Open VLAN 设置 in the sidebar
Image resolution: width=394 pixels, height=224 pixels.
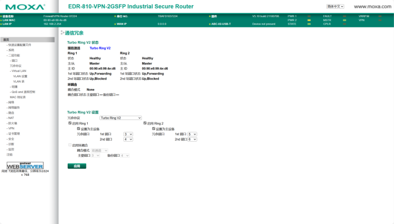click(x=20, y=76)
